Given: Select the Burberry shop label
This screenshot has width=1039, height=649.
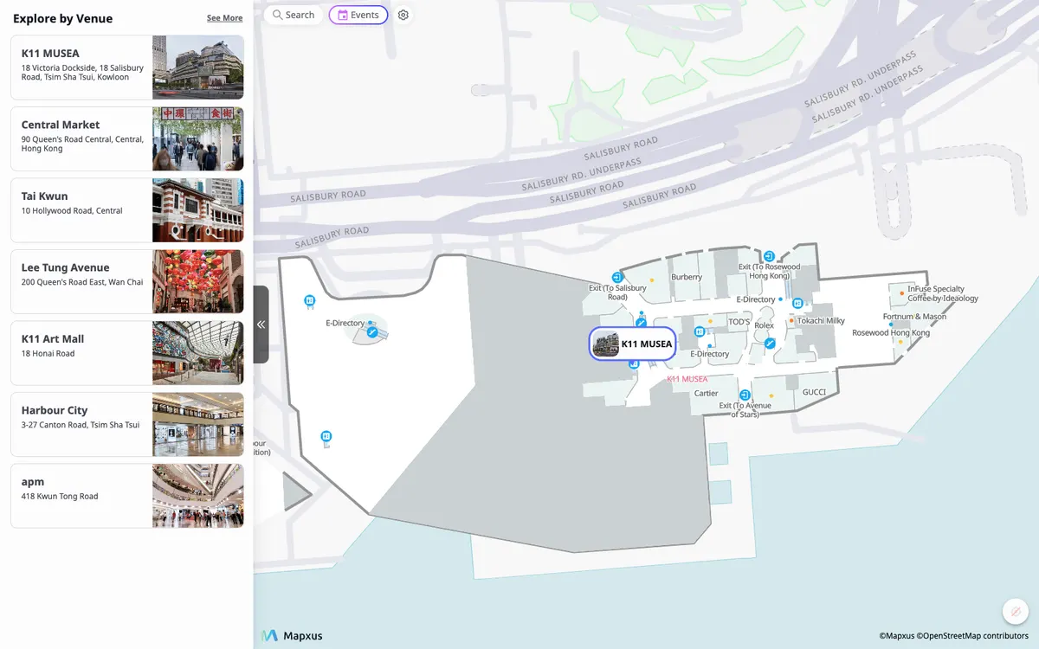Looking at the screenshot, I should point(687,277).
